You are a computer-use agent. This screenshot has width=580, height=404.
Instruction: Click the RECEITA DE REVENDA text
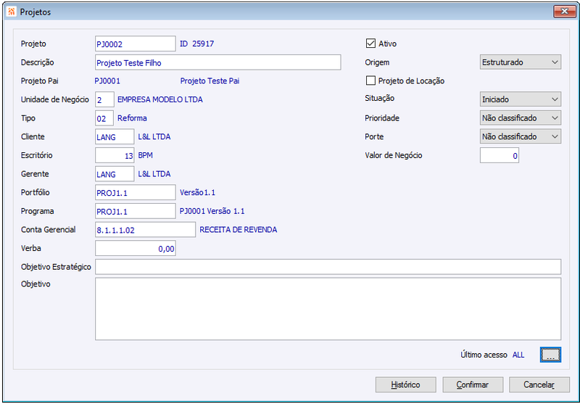click(239, 229)
